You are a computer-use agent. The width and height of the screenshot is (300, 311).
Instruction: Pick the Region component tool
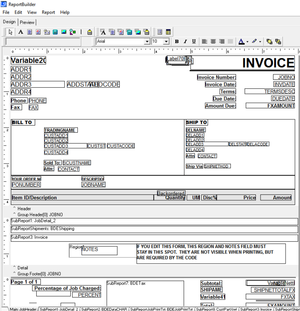point(160,32)
